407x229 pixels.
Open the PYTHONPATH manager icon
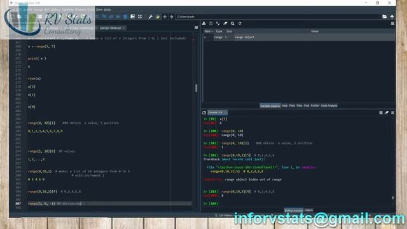pyautogui.click(x=158, y=17)
